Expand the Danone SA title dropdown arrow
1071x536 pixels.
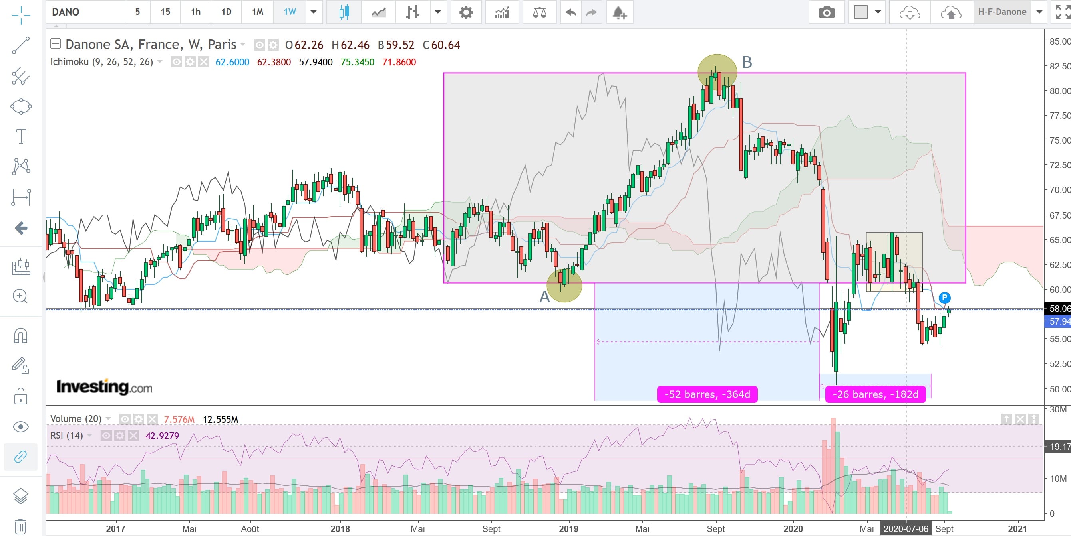pyautogui.click(x=243, y=44)
